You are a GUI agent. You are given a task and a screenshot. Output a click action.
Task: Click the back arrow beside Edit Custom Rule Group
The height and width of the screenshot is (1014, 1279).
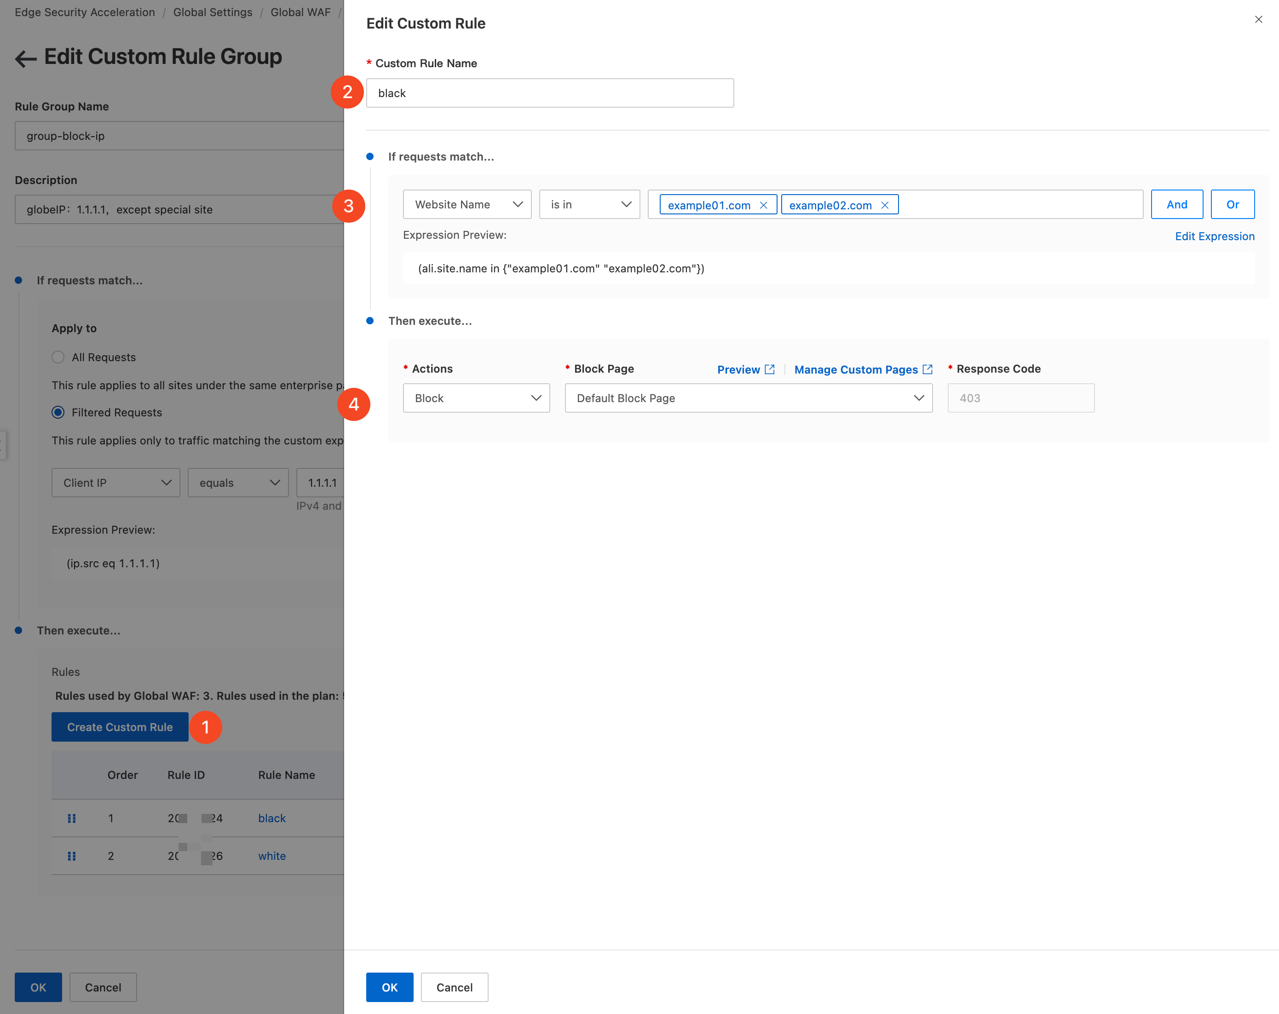pos(25,58)
